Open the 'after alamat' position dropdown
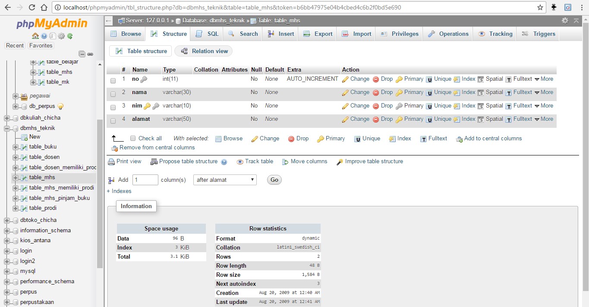The width and height of the screenshot is (589, 307). (x=224, y=180)
